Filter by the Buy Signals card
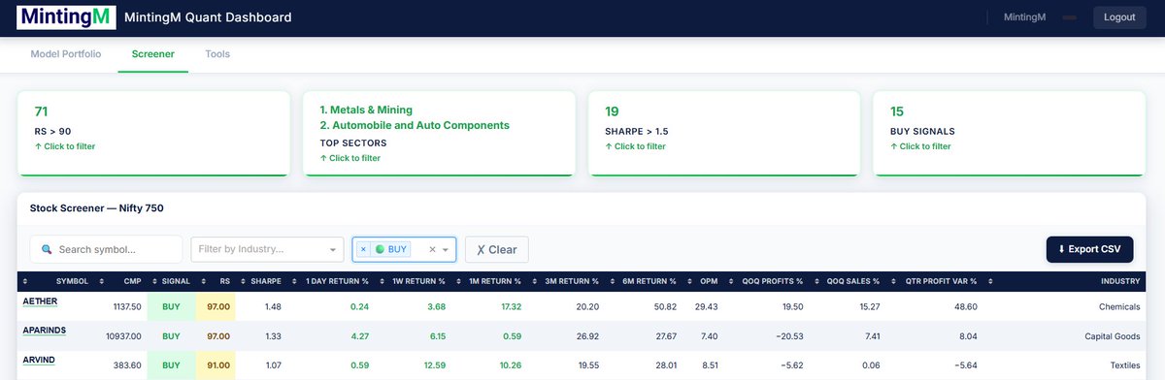 1010,134
